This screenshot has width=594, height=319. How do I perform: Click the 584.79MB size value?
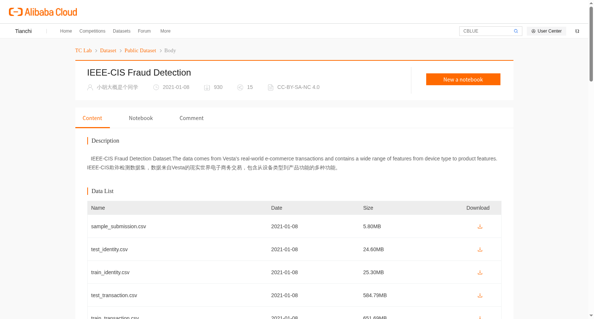375,295
